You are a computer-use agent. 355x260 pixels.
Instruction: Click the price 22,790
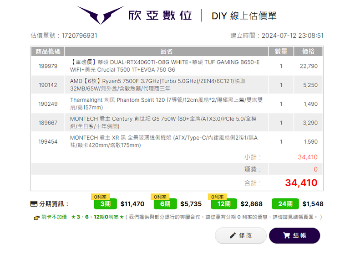(309, 66)
